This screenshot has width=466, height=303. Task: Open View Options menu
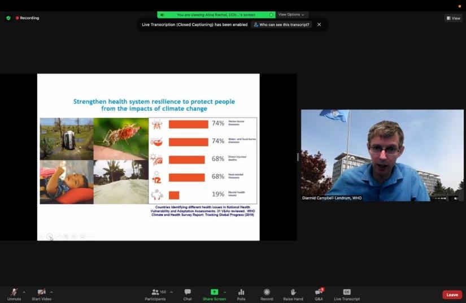[x=291, y=15]
